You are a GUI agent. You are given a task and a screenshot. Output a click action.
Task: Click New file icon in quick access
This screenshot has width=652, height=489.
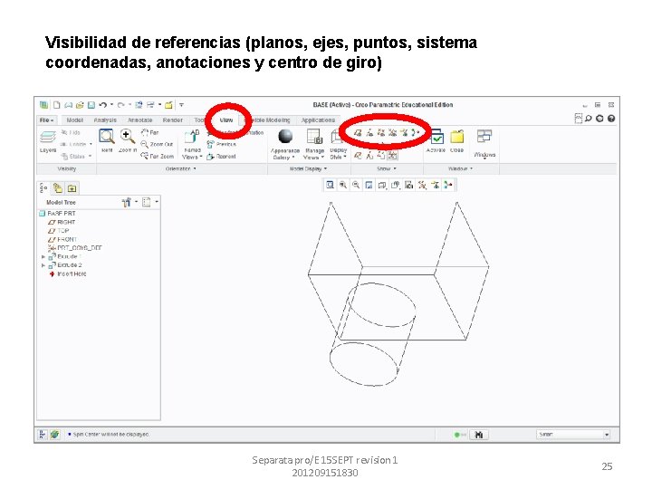[57, 105]
